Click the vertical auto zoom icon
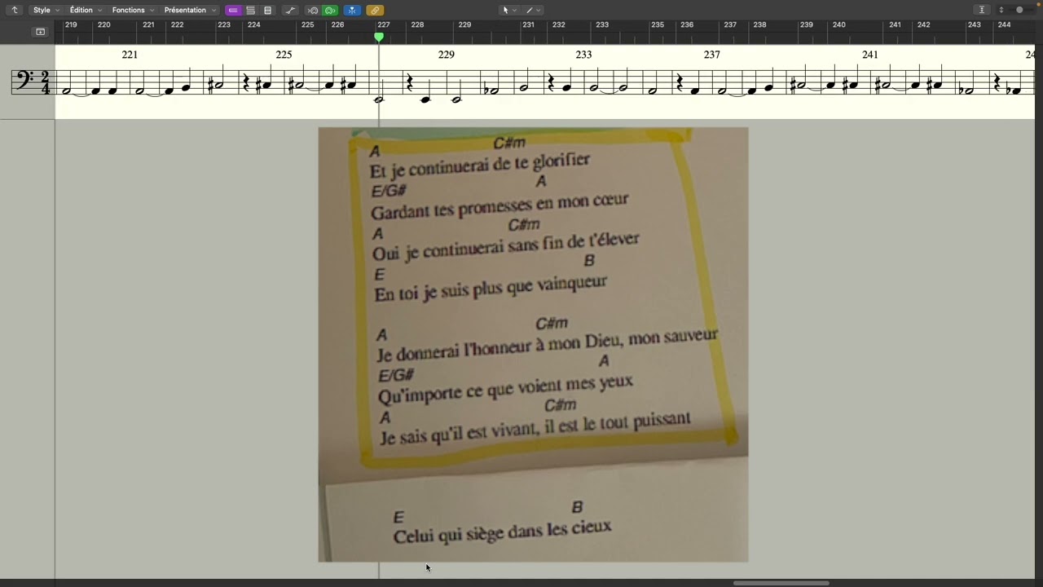This screenshot has width=1043, height=587. tap(982, 10)
